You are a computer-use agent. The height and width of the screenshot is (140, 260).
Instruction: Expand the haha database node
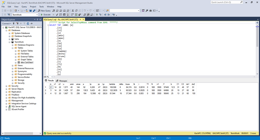point(9,39)
